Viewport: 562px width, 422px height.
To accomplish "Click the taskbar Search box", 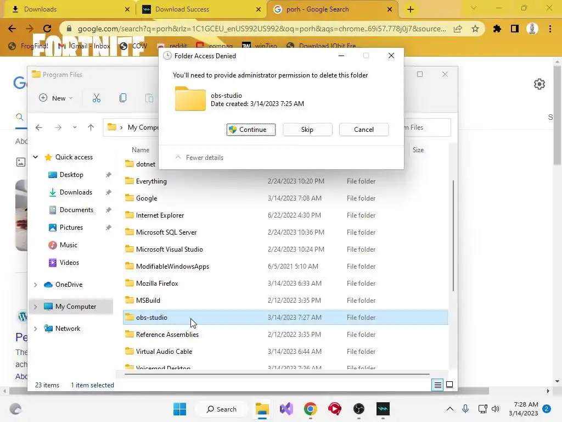I will 222,409.
